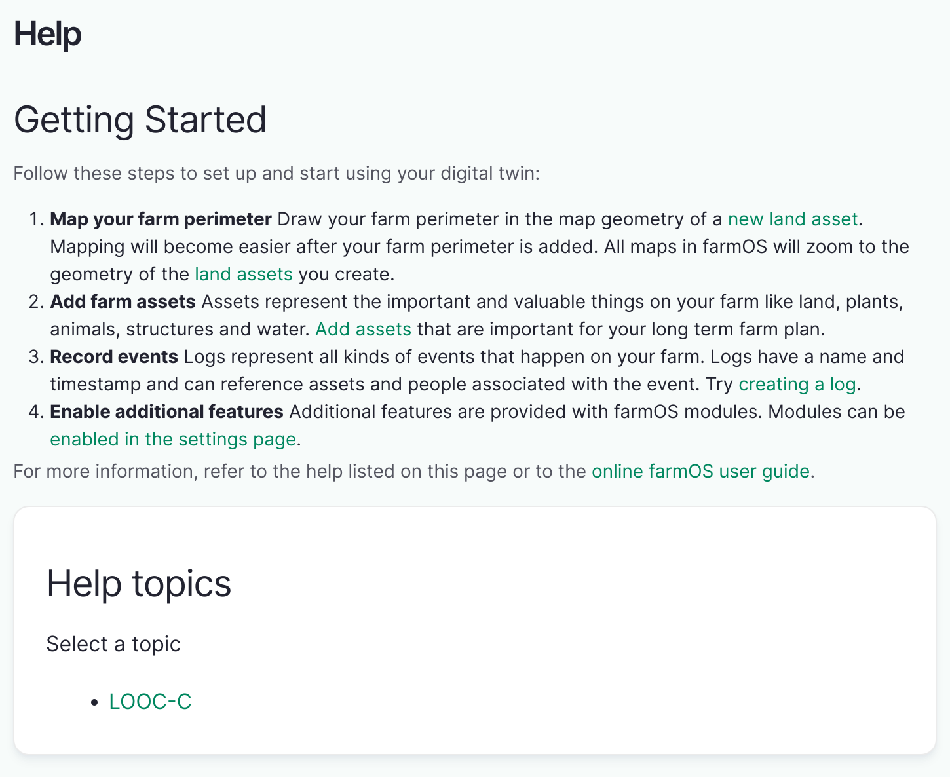The height and width of the screenshot is (777, 950).
Task: Click the numbered steps list area
Action: 459,328
